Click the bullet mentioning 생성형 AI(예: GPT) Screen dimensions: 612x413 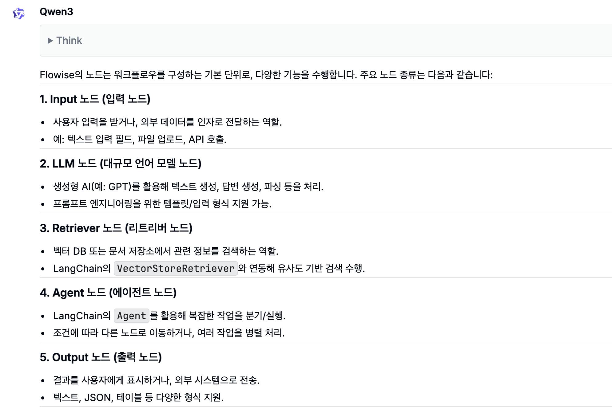point(188,187)
